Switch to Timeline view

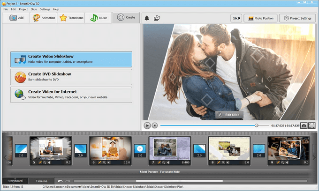(x=41, y=181)
